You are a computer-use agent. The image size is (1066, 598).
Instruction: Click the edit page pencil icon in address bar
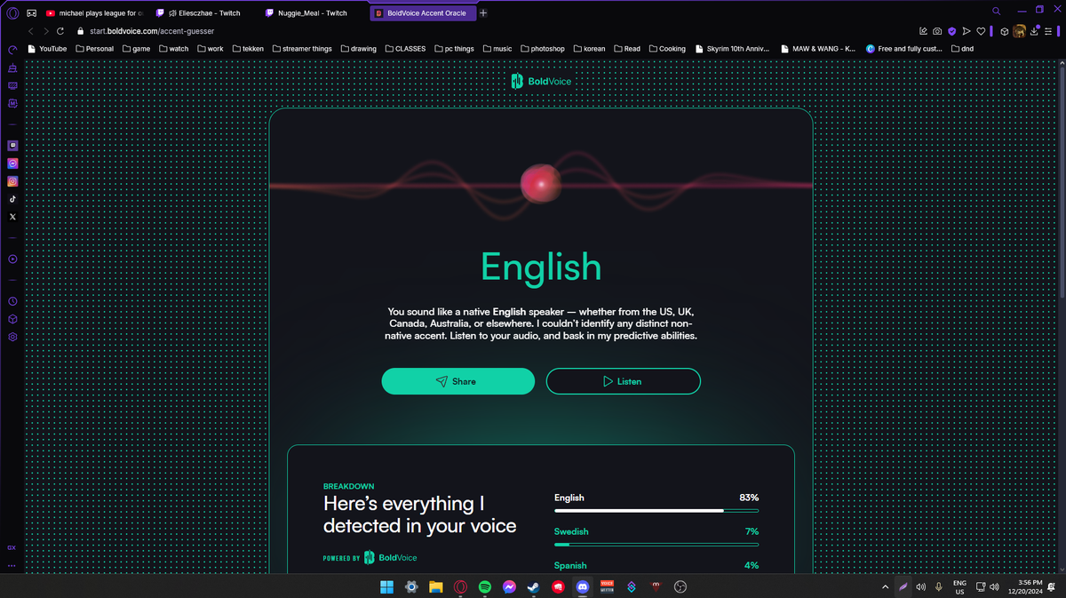(x=923, y=31)
